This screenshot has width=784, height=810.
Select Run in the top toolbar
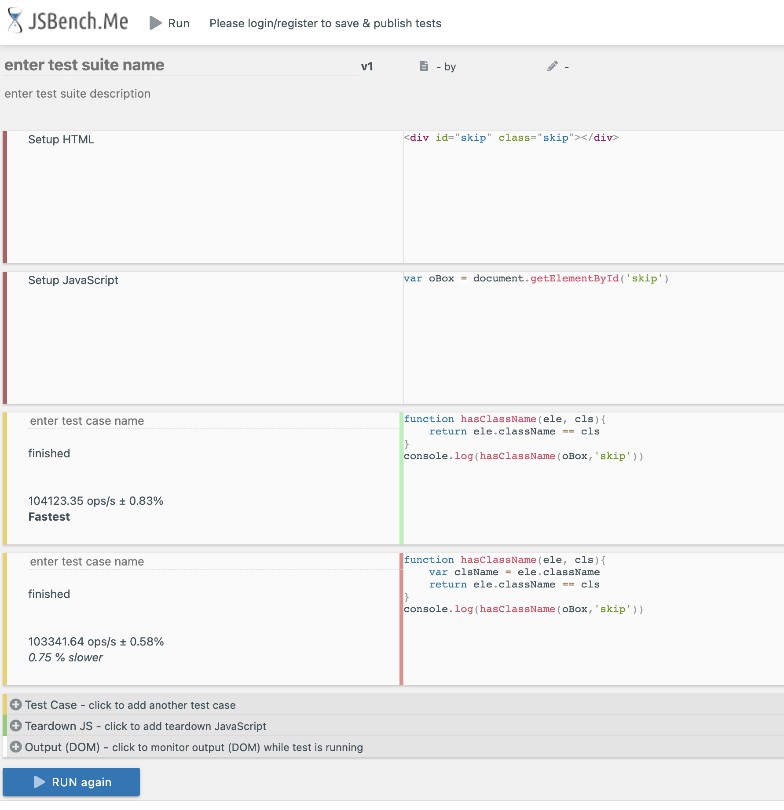tap(178, 23)
